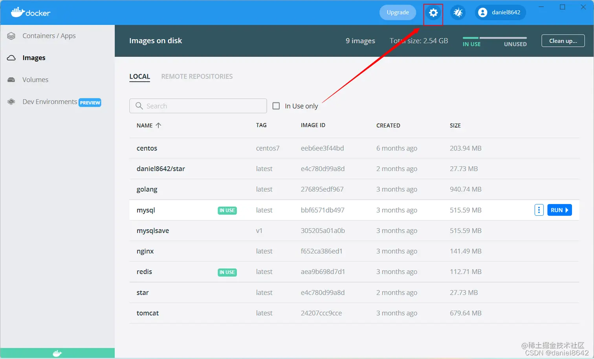Click the Images cloud icon in sidebar
Viewport: 594px width, 359px height.
11,58
